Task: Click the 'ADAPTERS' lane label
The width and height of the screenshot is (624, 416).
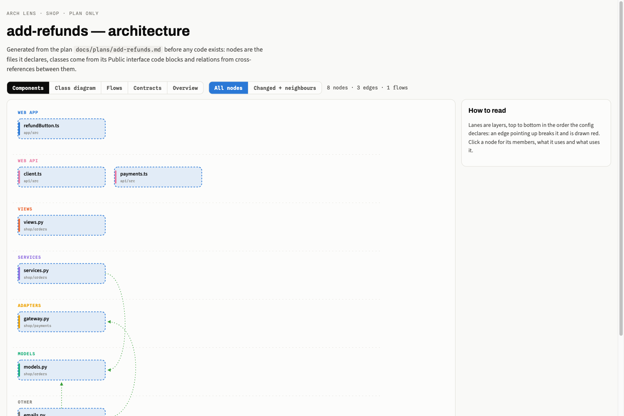Action: pyautogui.click(x=30, y=306)
